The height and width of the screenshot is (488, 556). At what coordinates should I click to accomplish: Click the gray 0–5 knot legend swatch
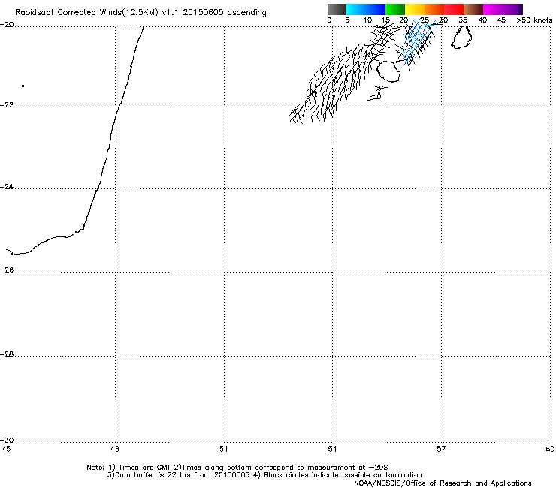[337, 9]
